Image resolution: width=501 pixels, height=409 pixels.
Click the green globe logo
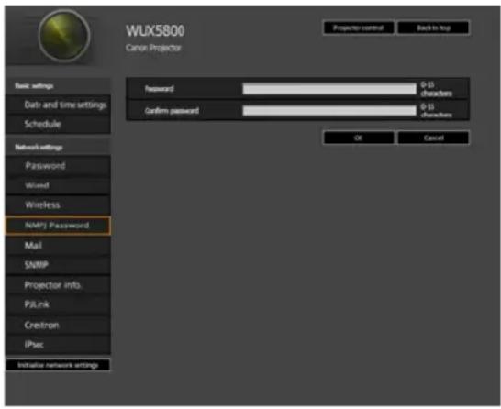click(x=64, y=36)
